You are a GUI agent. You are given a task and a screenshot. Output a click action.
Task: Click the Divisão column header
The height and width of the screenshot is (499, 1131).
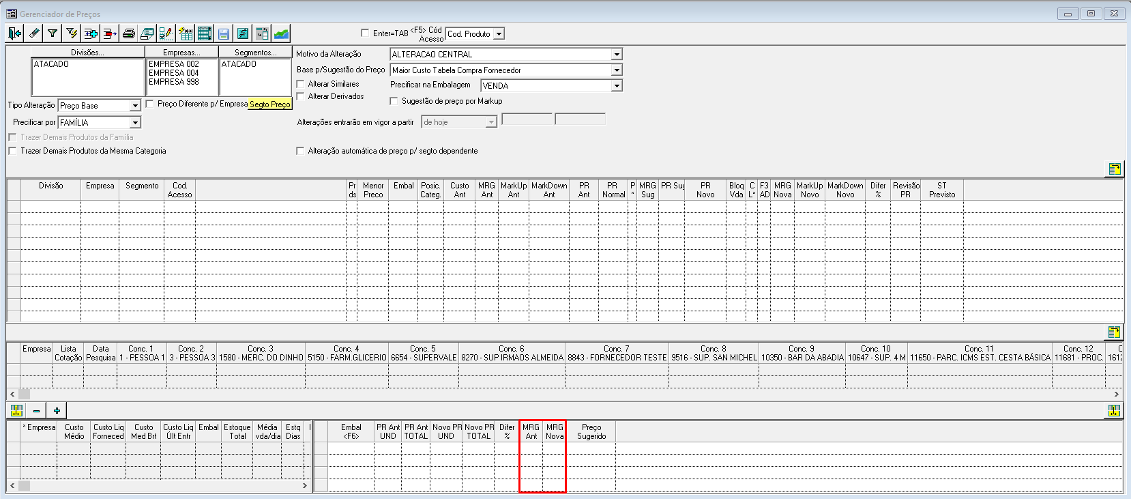(50, 190)
